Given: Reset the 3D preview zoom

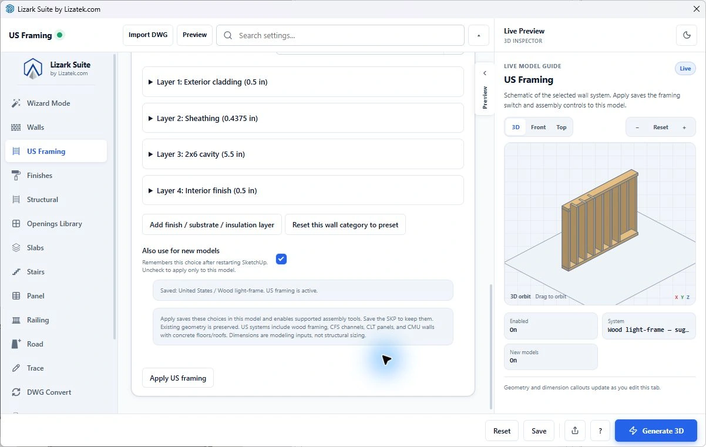Looking at the screenshot, I should [661, 127].
